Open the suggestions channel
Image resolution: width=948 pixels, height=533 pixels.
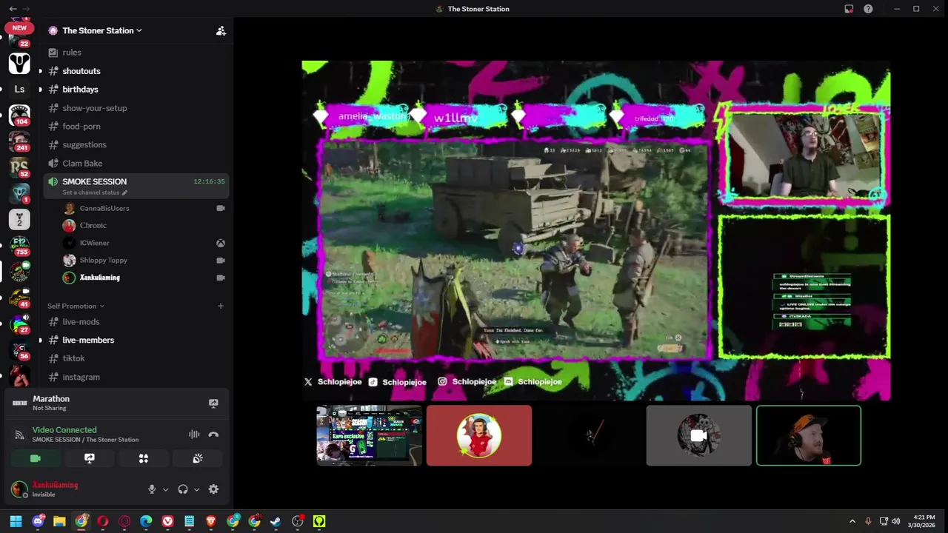(84, 145)
